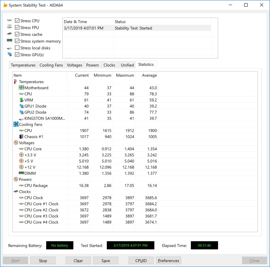Click the AIDA64 flame icon in title bar
The width and height of the screenshot is (270, 267).
click(x=5, y=5)
